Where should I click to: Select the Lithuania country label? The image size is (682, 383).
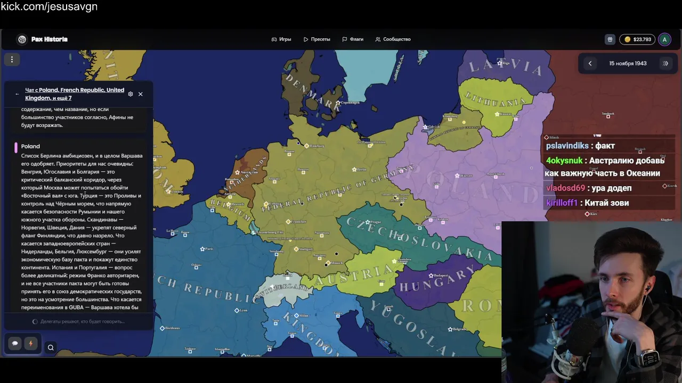click(x=496, y=99)
